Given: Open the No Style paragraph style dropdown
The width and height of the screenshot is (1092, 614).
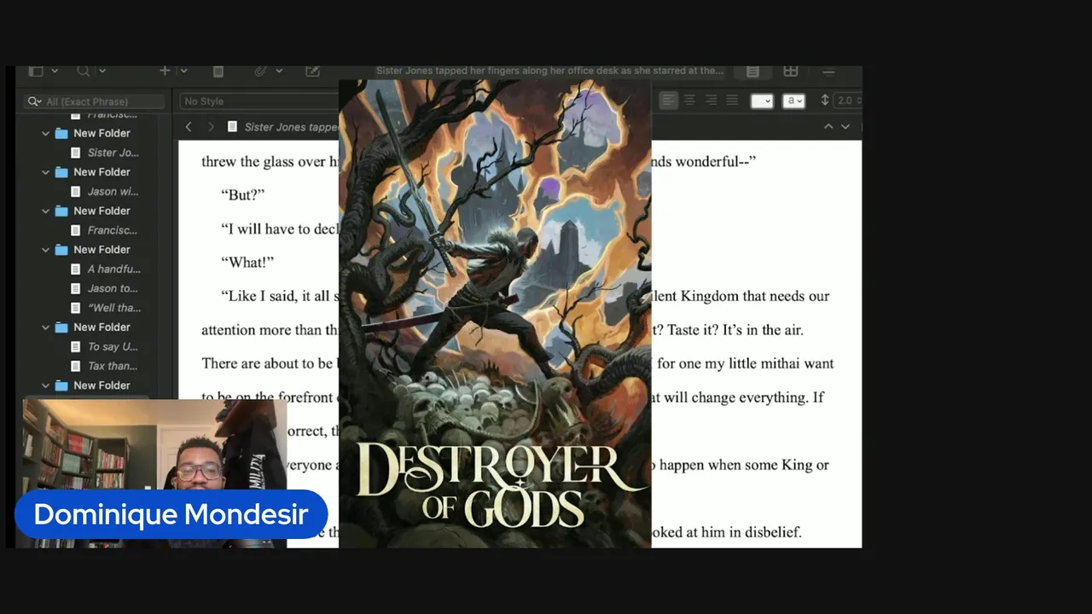Looking at the screenshot, I should coord(260,101).
